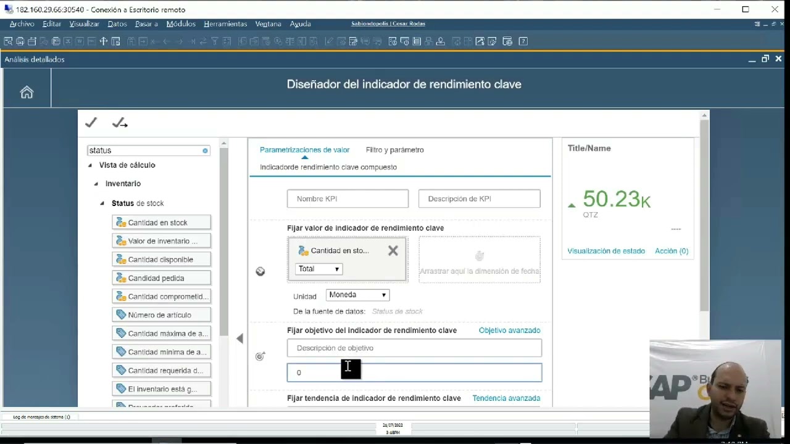Click the Print toolbar icon

click(20, 41)
